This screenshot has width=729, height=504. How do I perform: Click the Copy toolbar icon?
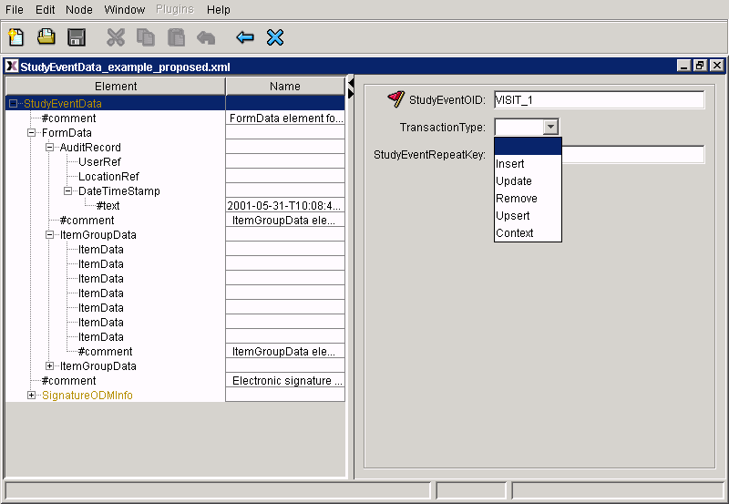[146, 37]
